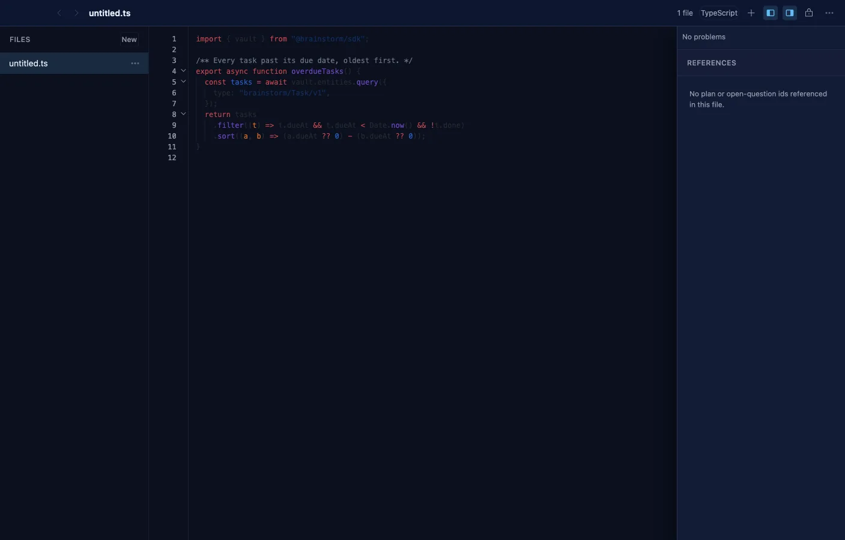Image resolution: width=845 pixels, height=540 pixels.
Task: Open the untitled.ts row options menu
Action: (x=135, y=63)
